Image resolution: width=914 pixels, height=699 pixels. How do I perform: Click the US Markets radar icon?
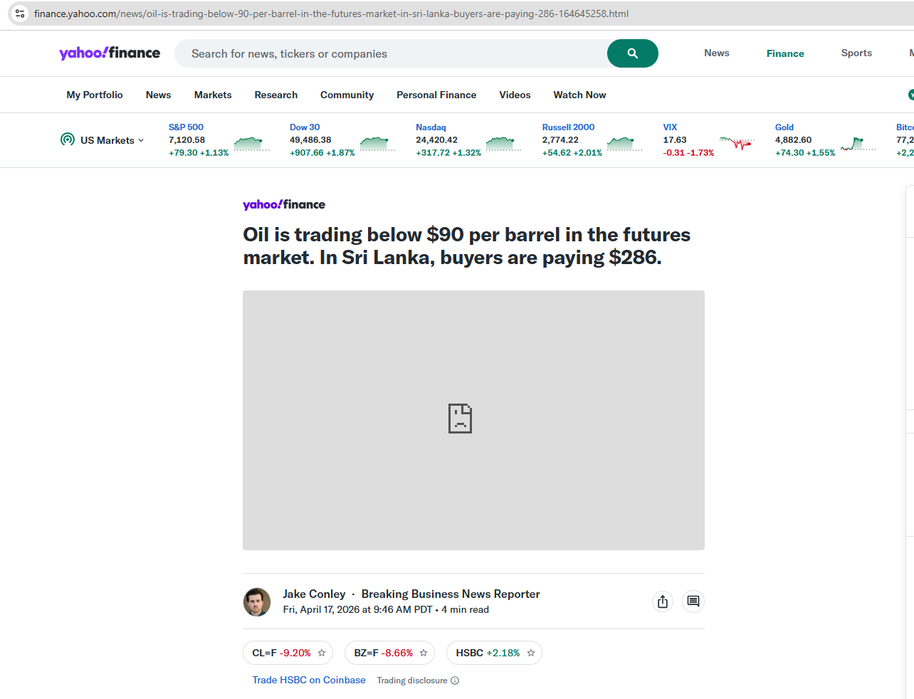68,140
